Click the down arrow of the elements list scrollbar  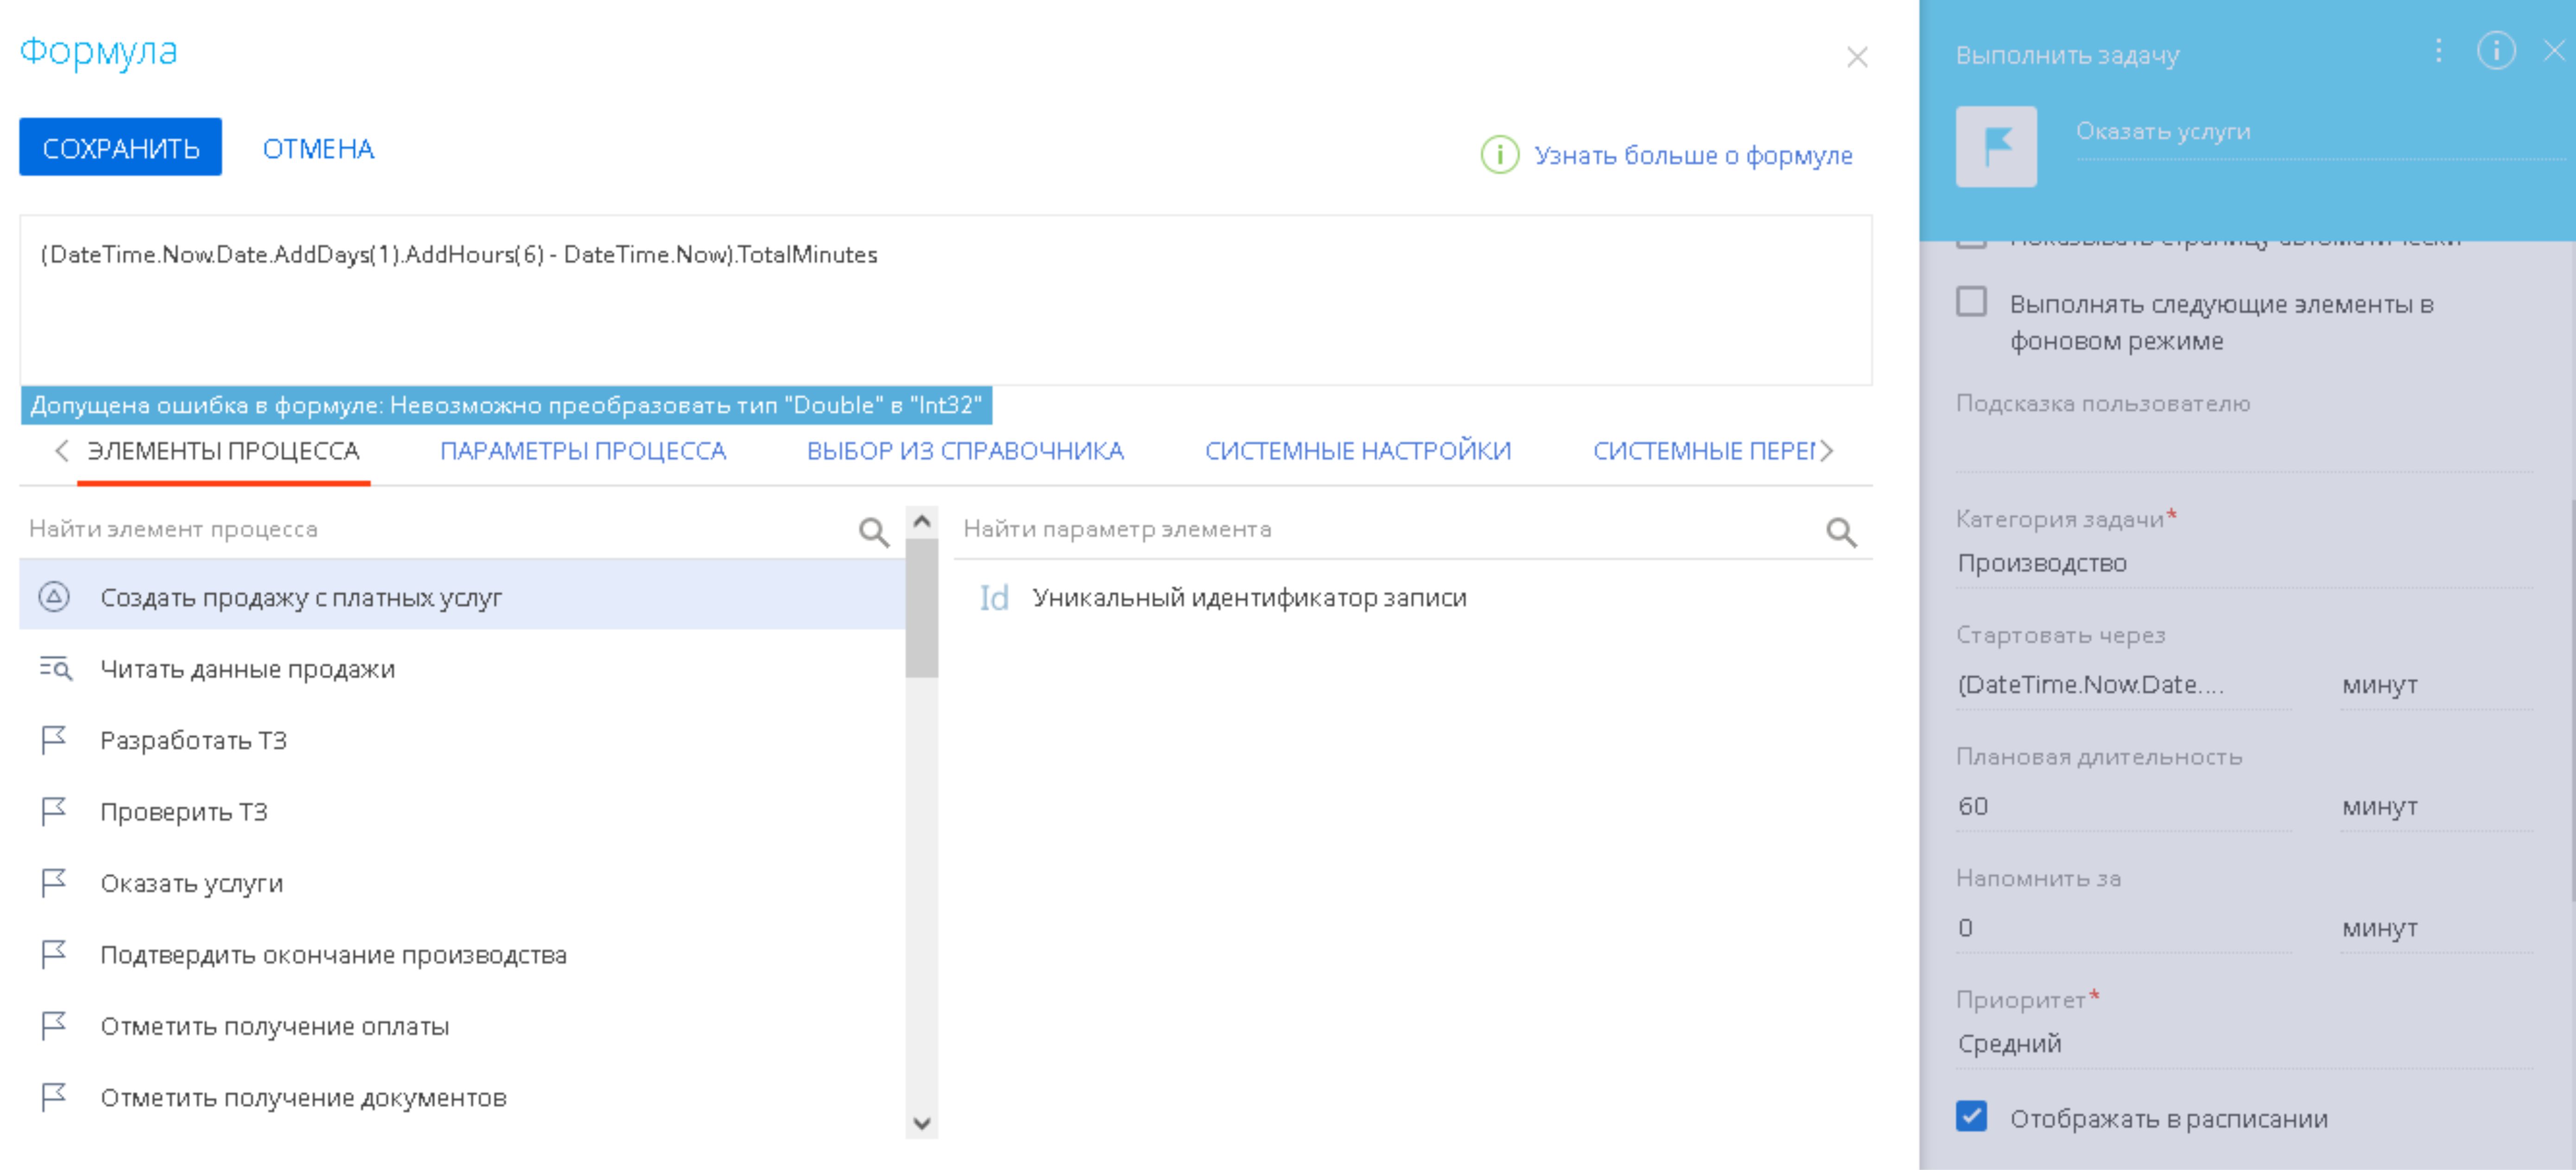click(922, 1123)
